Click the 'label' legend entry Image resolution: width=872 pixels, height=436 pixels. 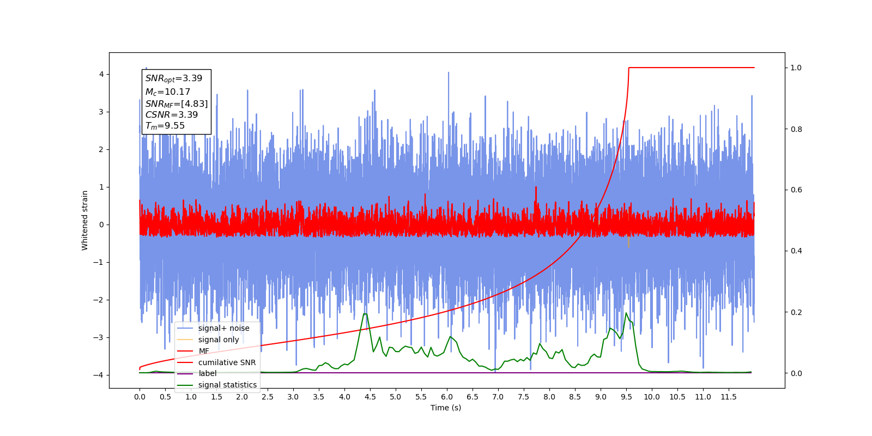pos(197,373)
